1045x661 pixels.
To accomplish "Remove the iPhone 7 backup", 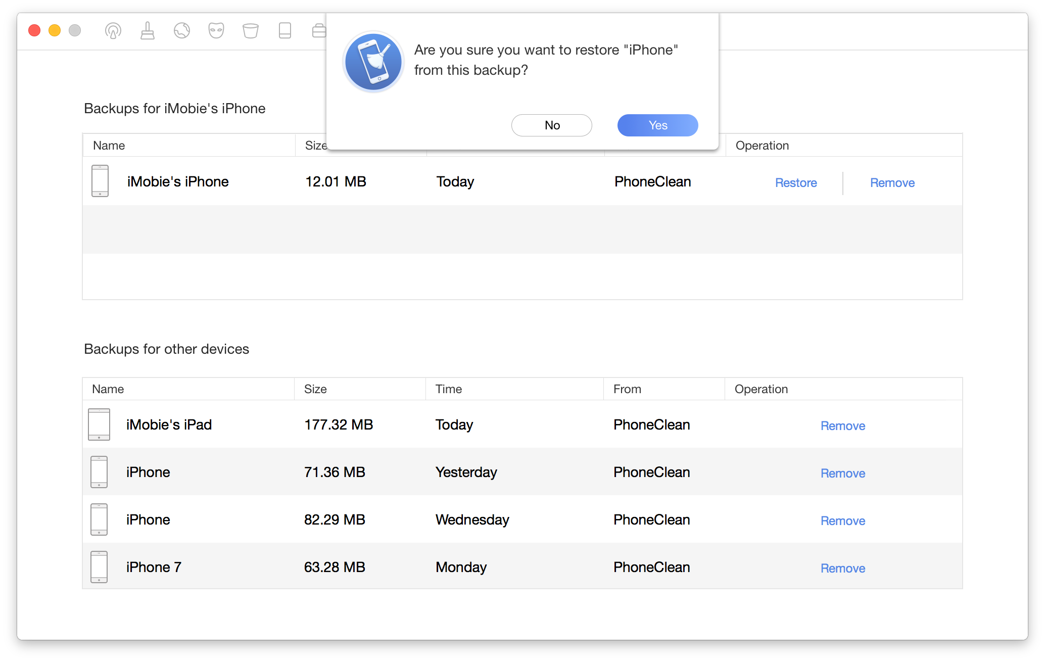I will pos(843,569).
